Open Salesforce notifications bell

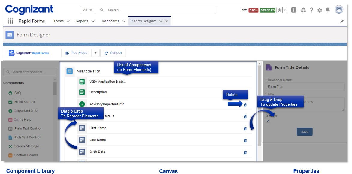[x=328, y=10]
